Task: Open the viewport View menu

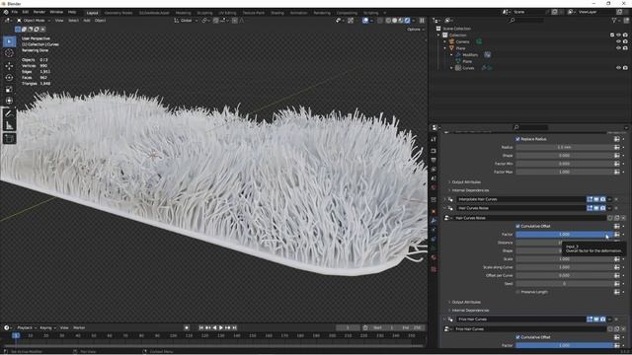Action: (59, 20)
